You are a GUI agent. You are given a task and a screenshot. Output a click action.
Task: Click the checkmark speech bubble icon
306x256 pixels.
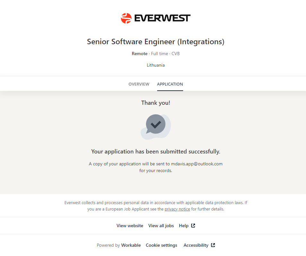(x=156, y=125)
